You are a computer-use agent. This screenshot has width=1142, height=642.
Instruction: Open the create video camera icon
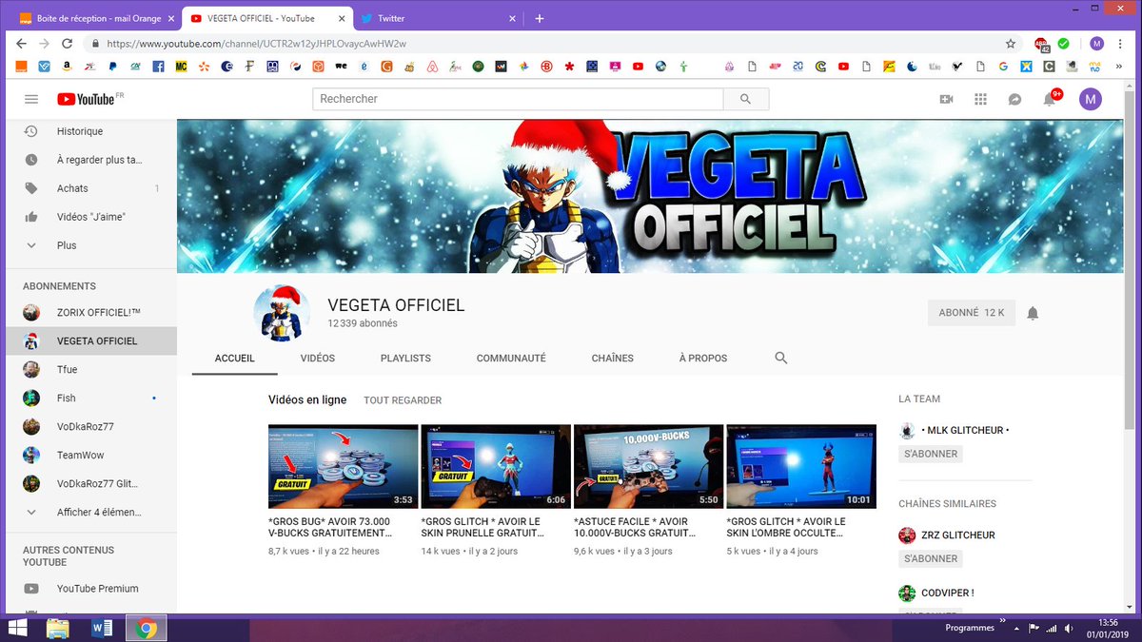(x=946, y=99)
